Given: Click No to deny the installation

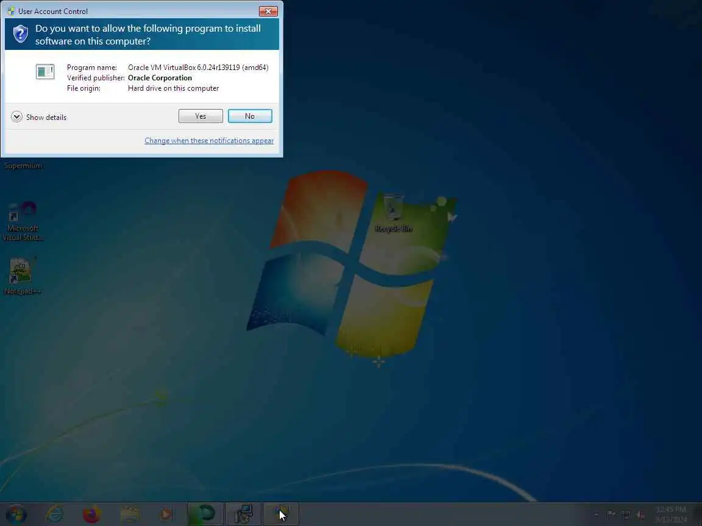Looking at the screenshot, I should pyautogui.click(x=250, y=116).
